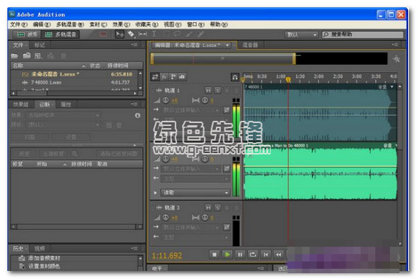Switch to the 标记 markers tab
The height and width of the screenshot is (279, 417).
tap(40, 45)
